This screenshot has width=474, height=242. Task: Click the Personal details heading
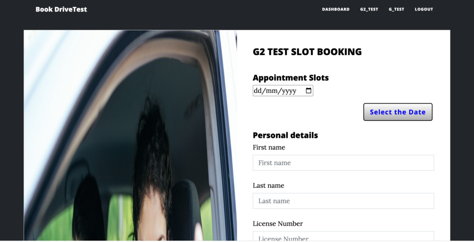pos(285,135)
